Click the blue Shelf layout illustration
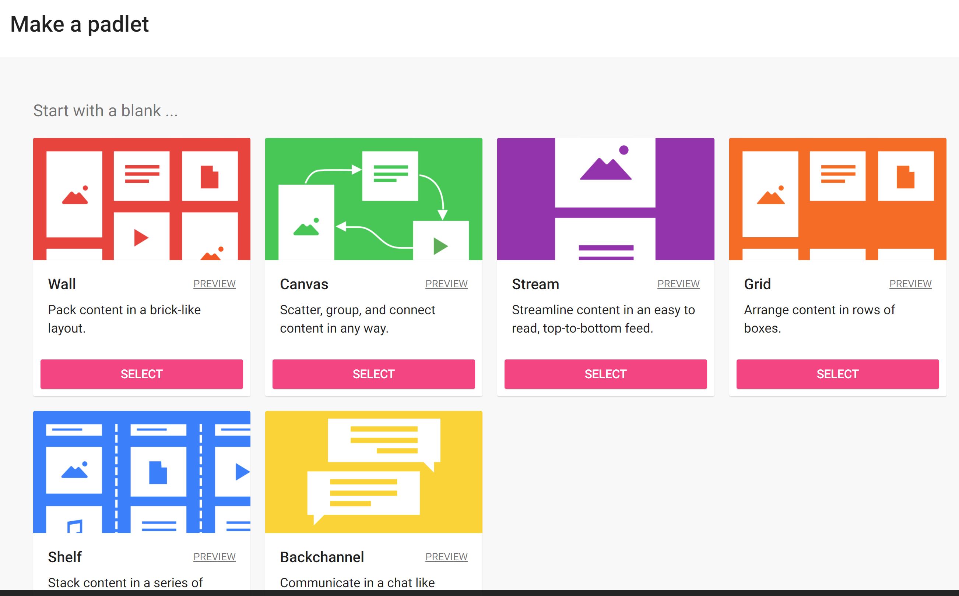This screenshot has height=596, width=959. [x=142, y=471]
